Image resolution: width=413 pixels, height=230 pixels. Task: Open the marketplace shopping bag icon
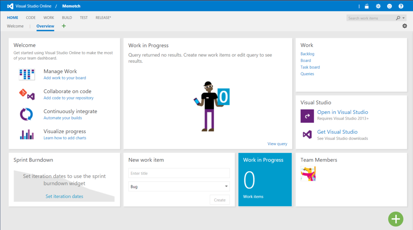(367, 6)
